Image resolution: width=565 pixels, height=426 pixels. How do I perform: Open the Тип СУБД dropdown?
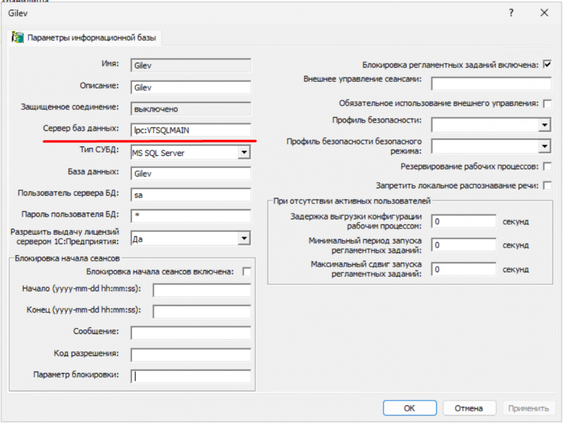(x=244, y=152)
